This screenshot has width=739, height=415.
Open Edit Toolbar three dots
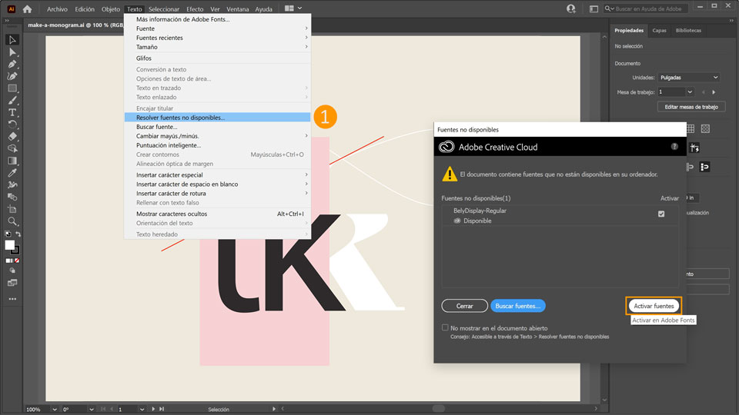click(13, 299)
